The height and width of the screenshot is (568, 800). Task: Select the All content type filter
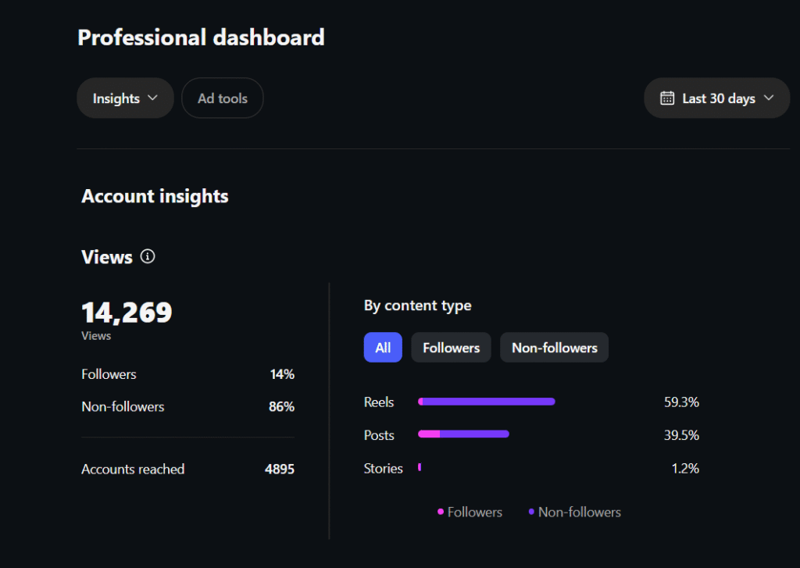click(x=383, y=348)
